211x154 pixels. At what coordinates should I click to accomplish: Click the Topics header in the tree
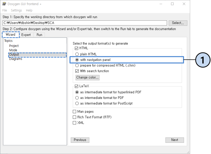(x=8, y=41)
